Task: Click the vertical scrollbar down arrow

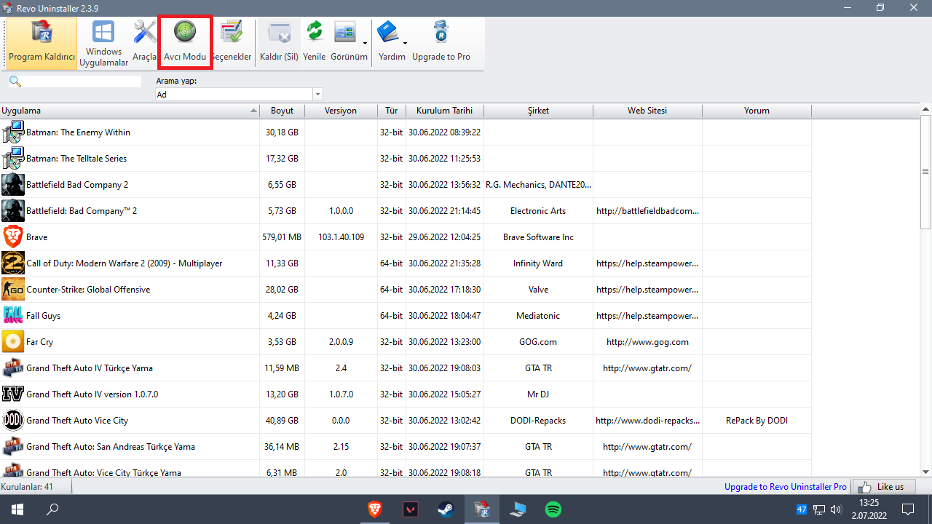Action: click(x=925, y=472)
